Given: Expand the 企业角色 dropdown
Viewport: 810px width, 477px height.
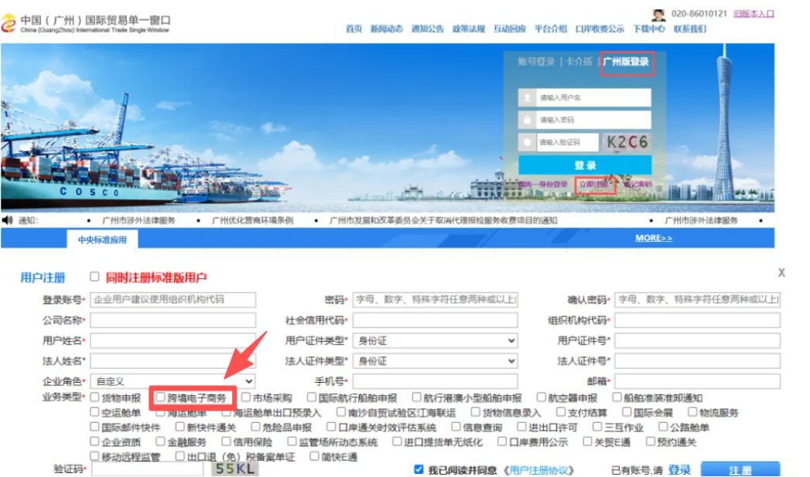Looking at the screenshot, I should (x=173, y=381).
